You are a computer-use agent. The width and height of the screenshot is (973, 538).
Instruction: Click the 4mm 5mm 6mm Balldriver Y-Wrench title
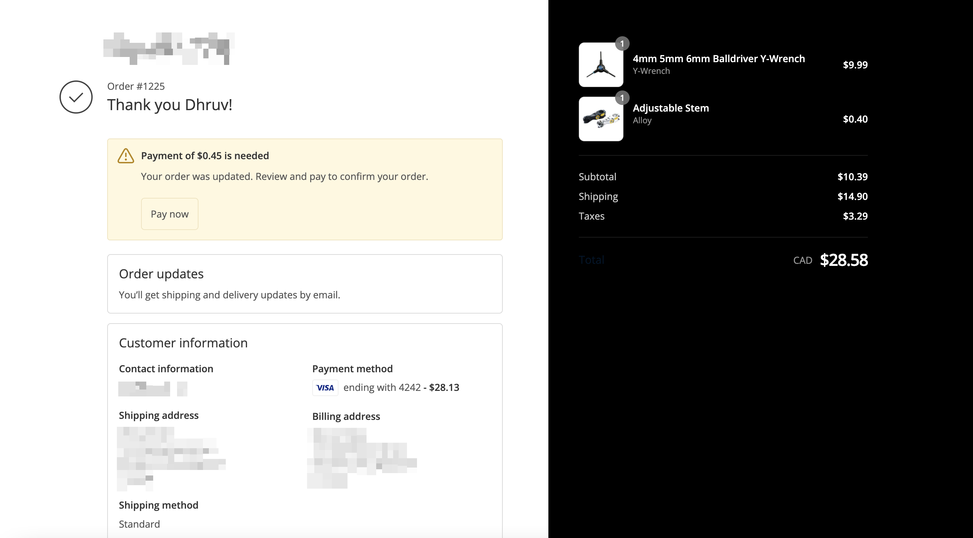coord(719,59)
